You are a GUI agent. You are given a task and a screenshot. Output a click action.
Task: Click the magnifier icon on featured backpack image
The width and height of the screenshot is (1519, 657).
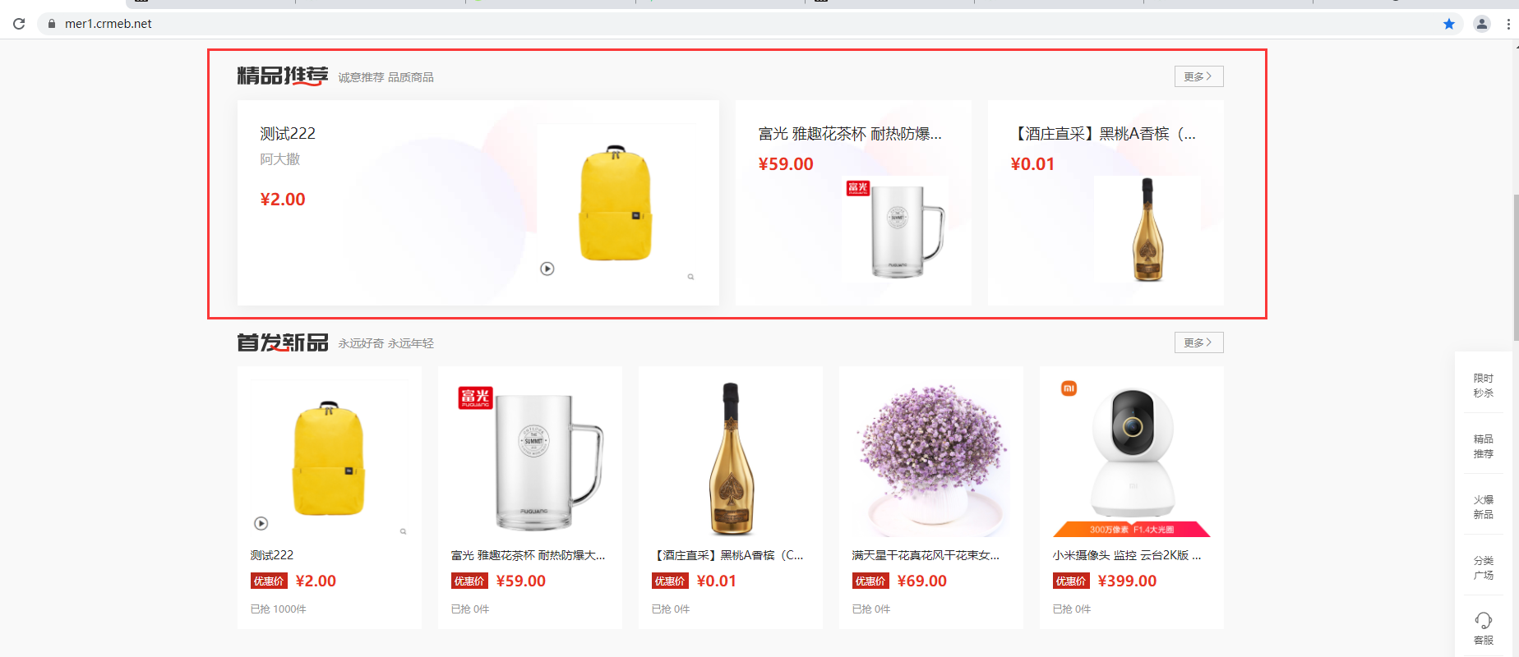pyautogui.click(x=691, y=277)
